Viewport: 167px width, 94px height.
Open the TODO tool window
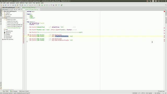coord(6,91)
